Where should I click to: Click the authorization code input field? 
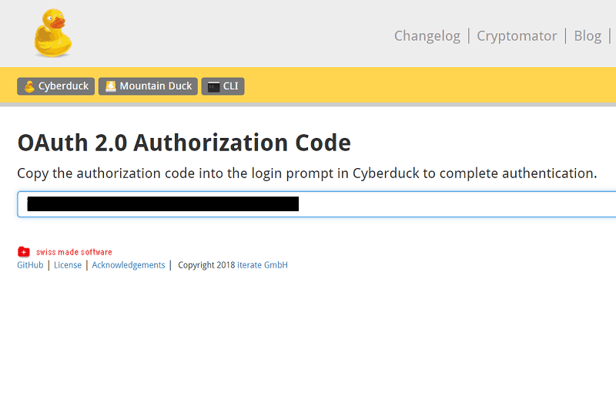(x=316, y=204)
